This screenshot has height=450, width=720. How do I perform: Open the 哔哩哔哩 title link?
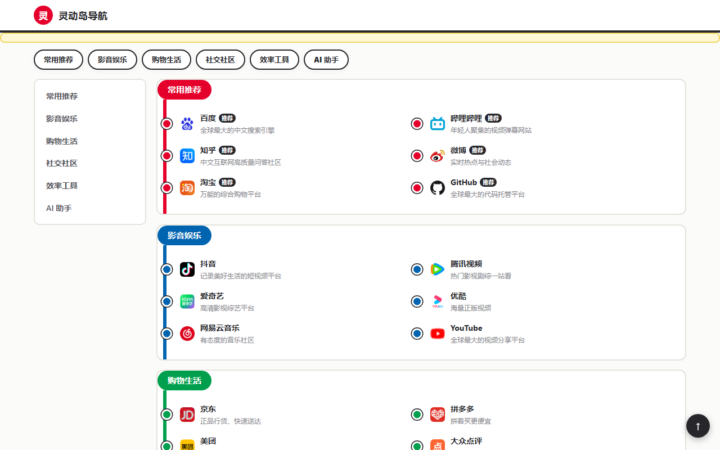[x=466, y=118]
